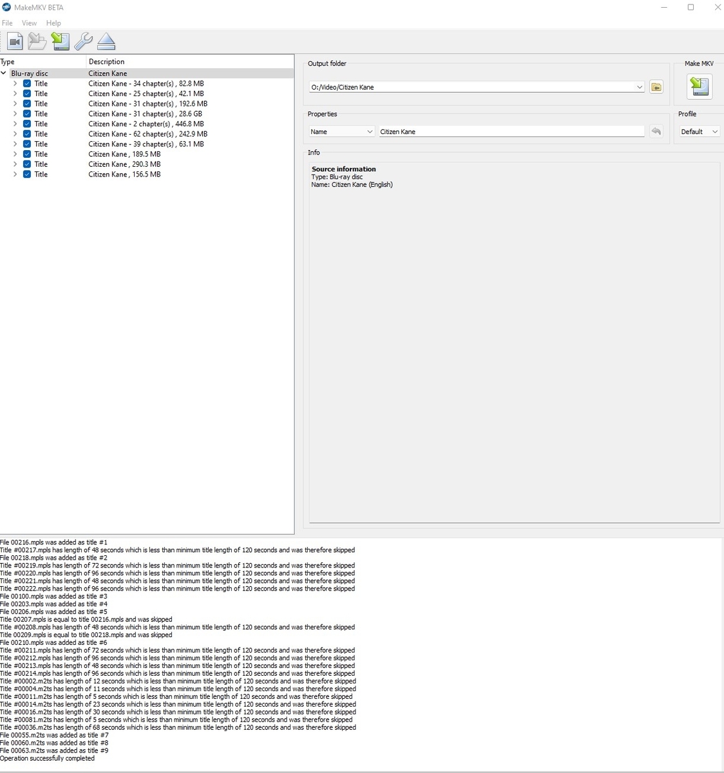Expand the 39 chapters, 63.1 MB title
This screenshot has width=724, height=773.
tap(15, 144)
